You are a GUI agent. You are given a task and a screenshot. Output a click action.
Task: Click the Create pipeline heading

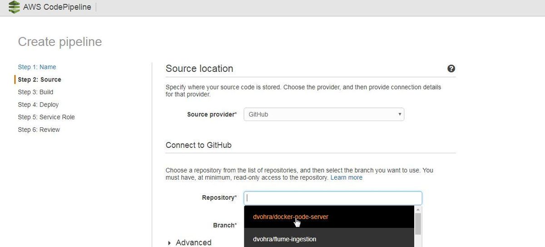click(60, 42)
